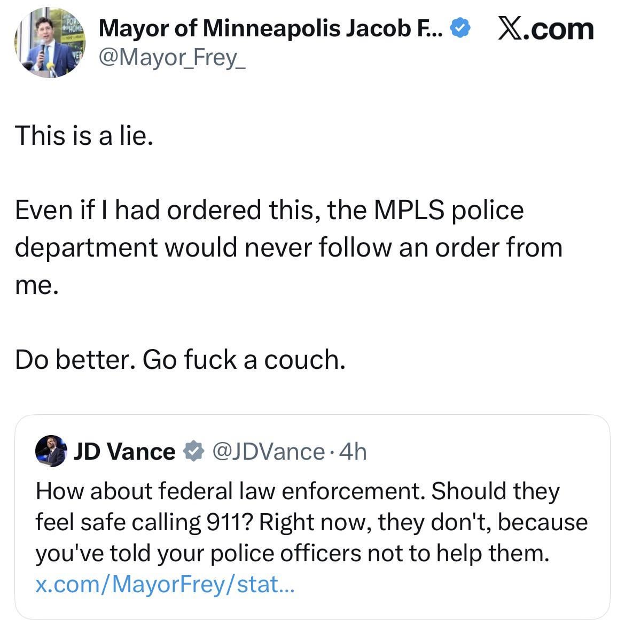Viewport: 625px width, 635px height.
Task: Open the @JDVance handle
Action: (x=268, y=452)
